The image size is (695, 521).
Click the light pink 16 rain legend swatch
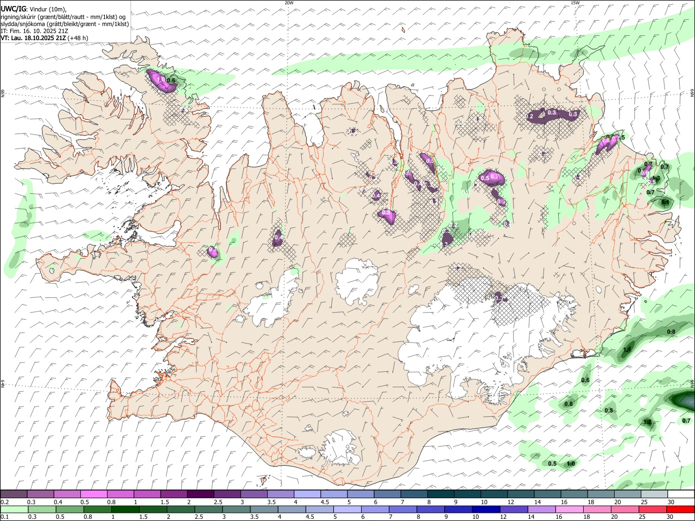click(569, 509)
